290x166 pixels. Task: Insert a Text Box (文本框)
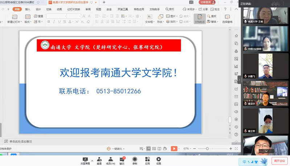point(150,19)
